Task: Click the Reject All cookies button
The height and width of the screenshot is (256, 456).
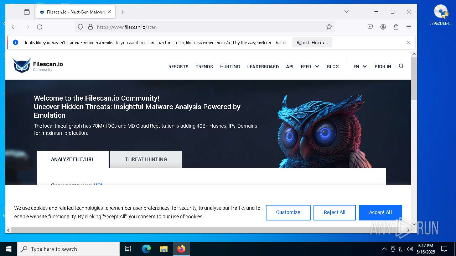Action: 335,212
